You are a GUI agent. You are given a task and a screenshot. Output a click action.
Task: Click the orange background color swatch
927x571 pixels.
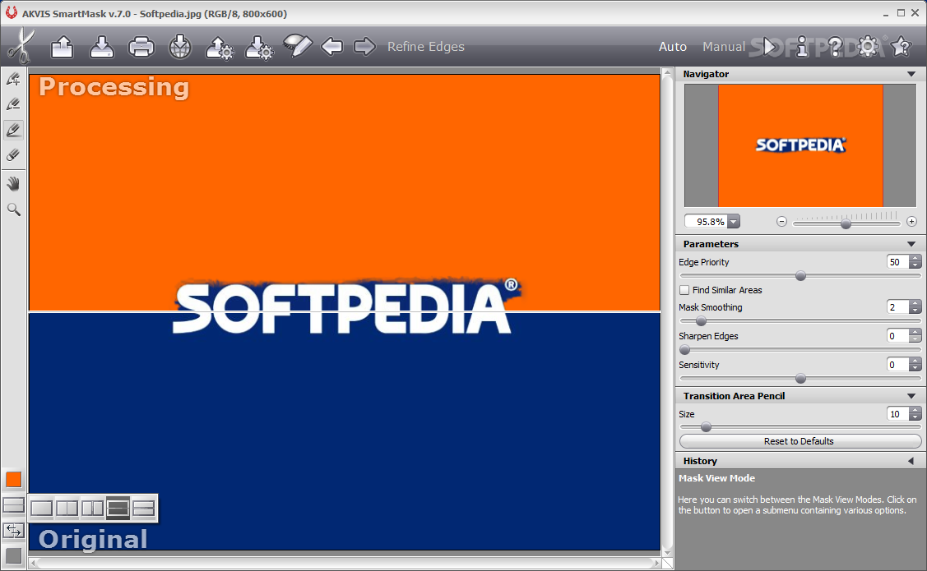(x=14, y=480)
